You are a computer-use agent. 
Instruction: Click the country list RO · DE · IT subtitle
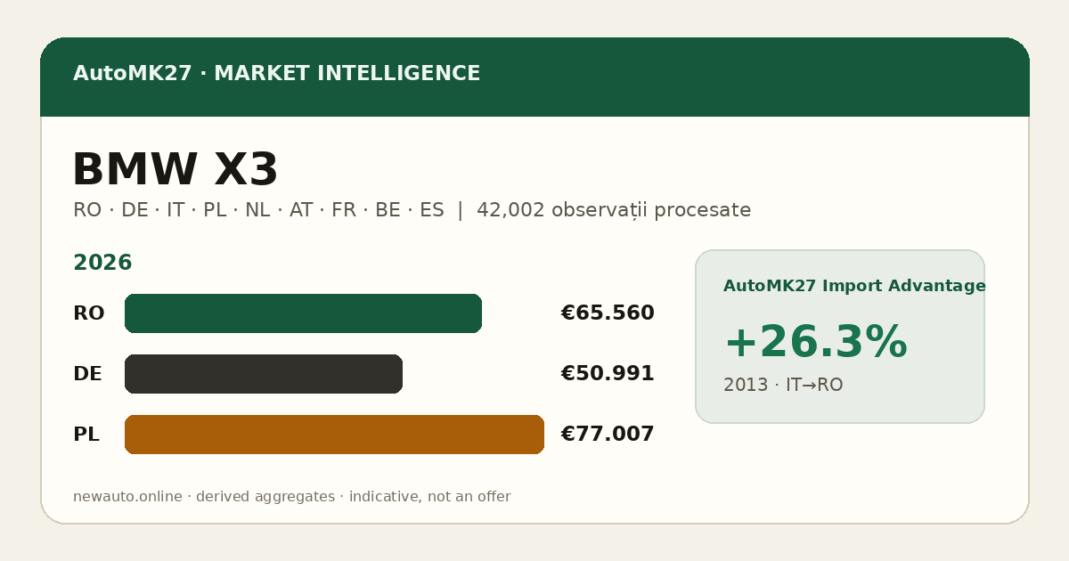pos(258,210)
